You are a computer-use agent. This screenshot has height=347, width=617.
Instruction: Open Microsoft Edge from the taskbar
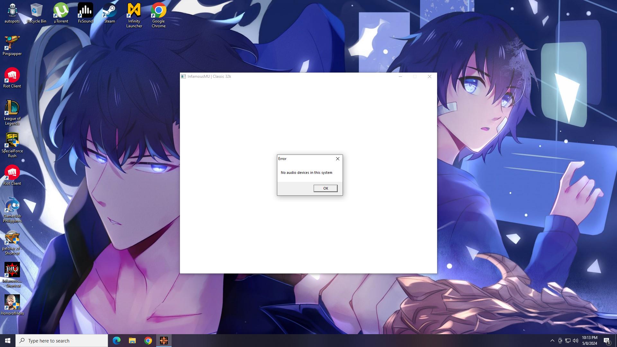coord(117,341)
